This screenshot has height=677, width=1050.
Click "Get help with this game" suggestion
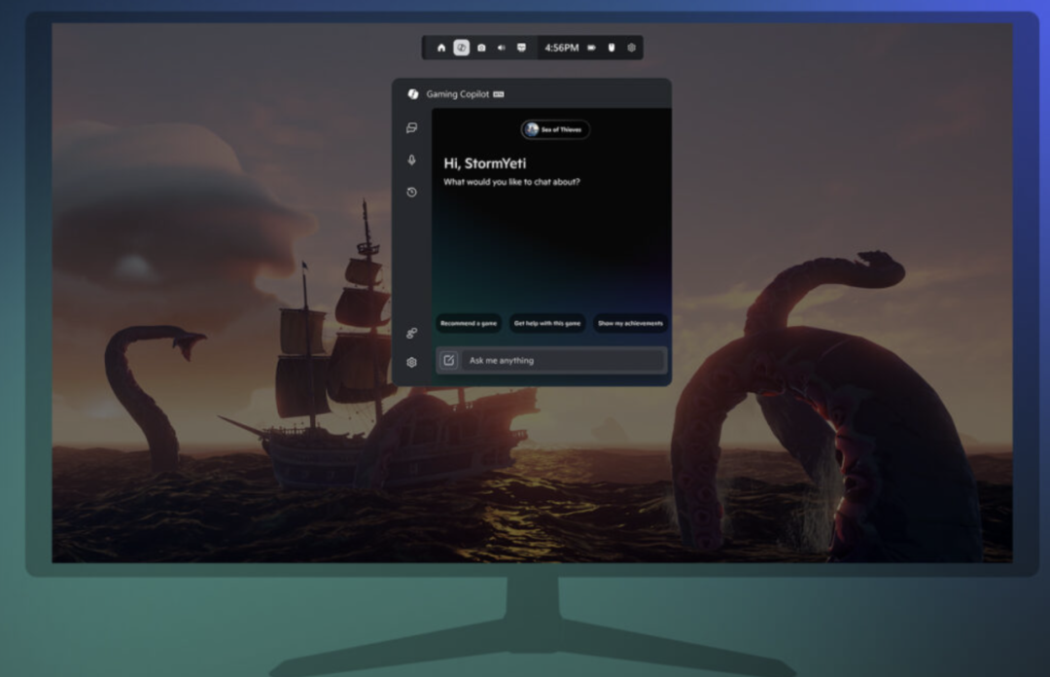point(547,323)
